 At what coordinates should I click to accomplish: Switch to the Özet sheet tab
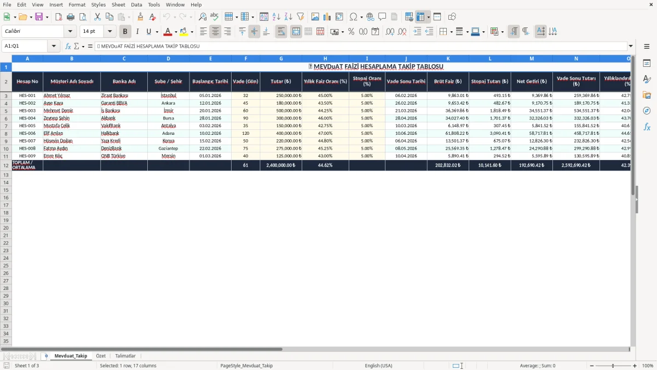click(101, 356)
